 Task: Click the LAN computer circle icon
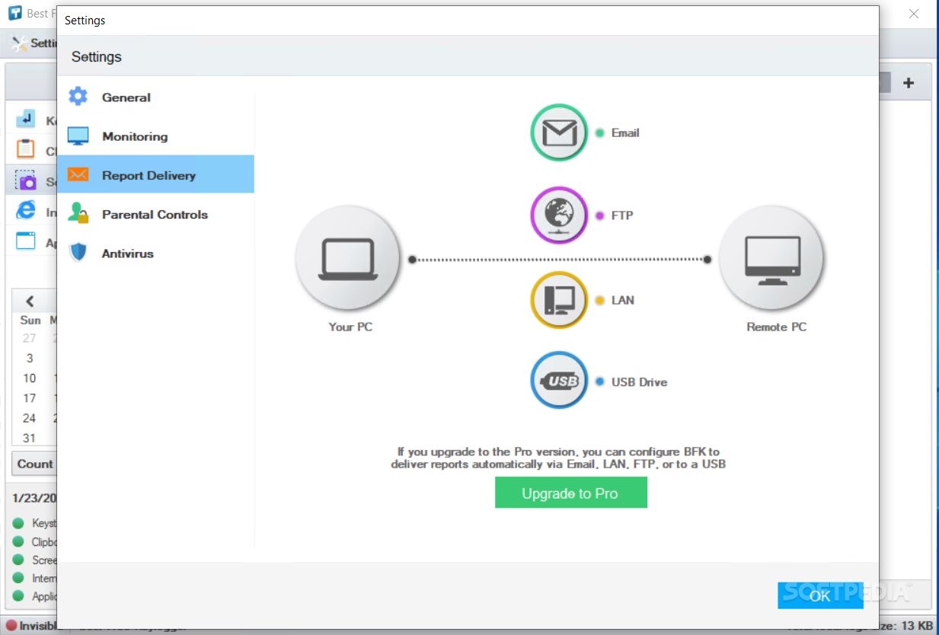(x=559, y=300)
